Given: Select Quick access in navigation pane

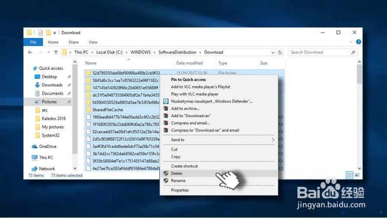Looking at the screenshot, I should 51,68.
